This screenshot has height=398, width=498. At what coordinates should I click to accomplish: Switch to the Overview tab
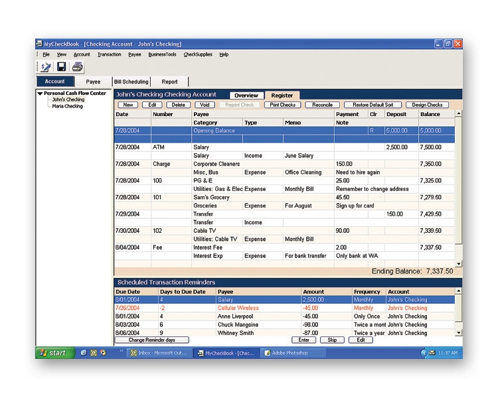click(246, 96)
